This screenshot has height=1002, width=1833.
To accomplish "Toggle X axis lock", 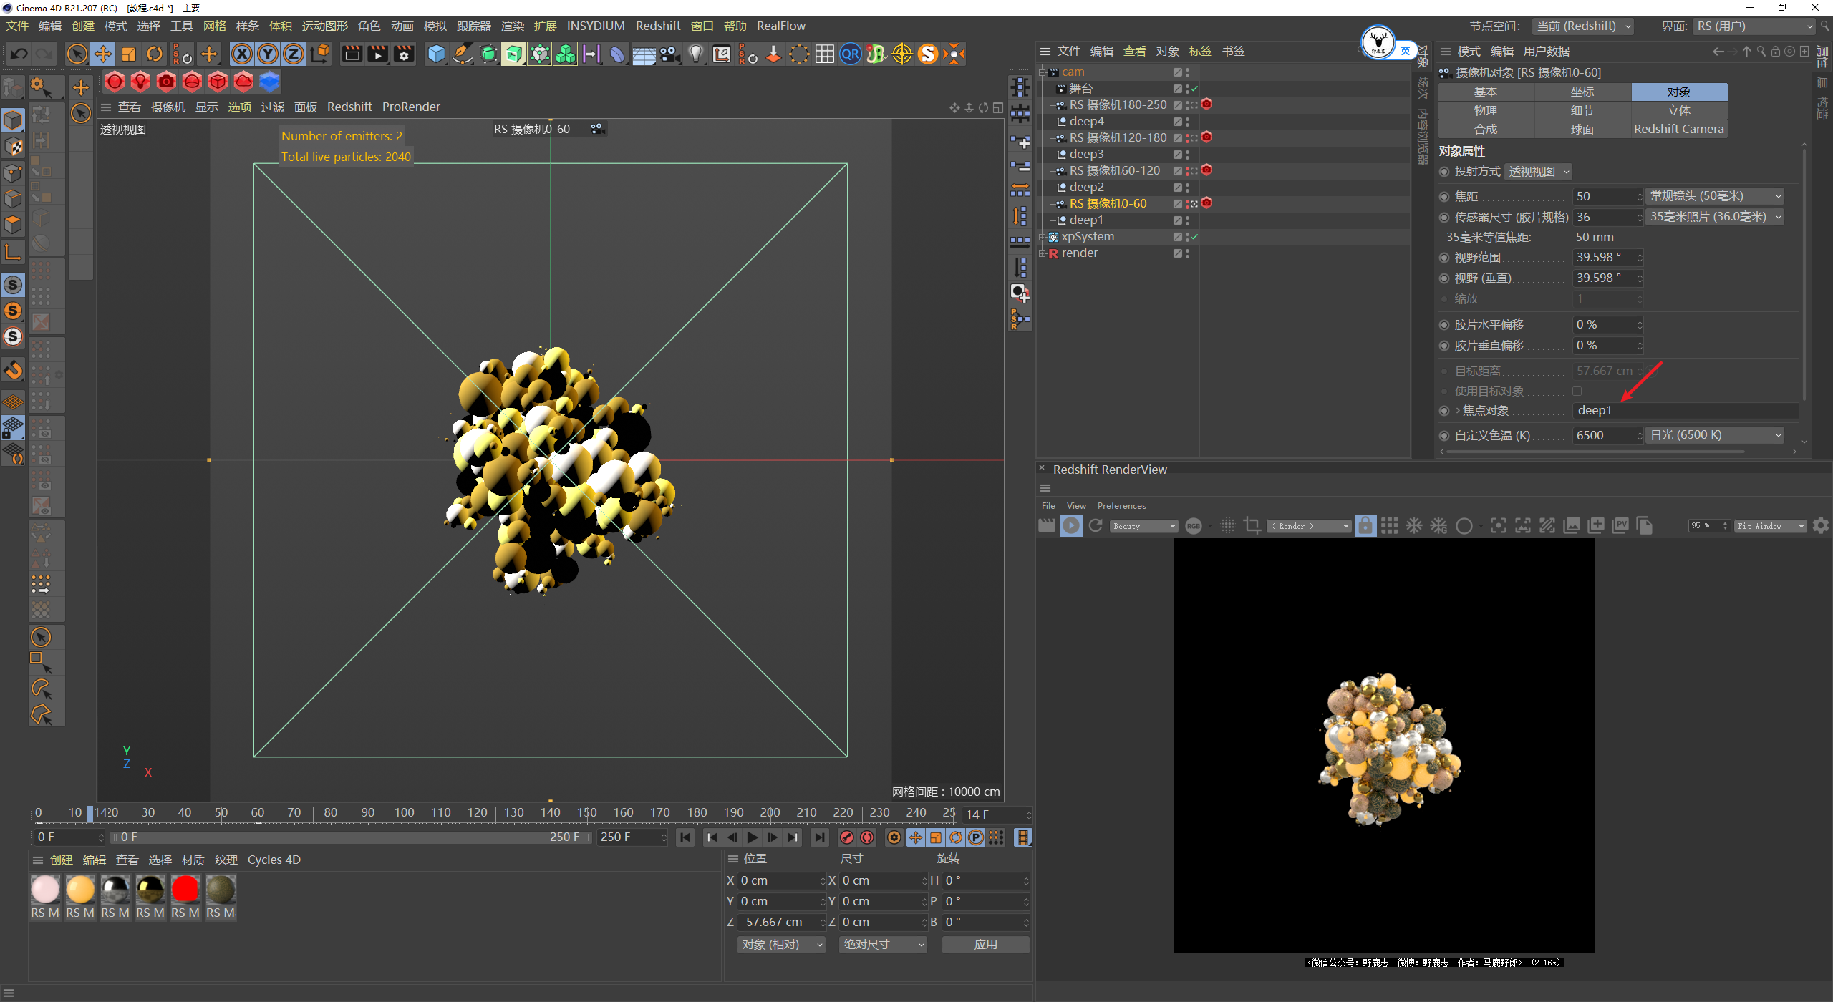I will [x=242, y=54].
